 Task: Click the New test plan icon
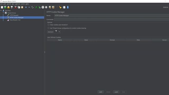[x=2, y=7]
